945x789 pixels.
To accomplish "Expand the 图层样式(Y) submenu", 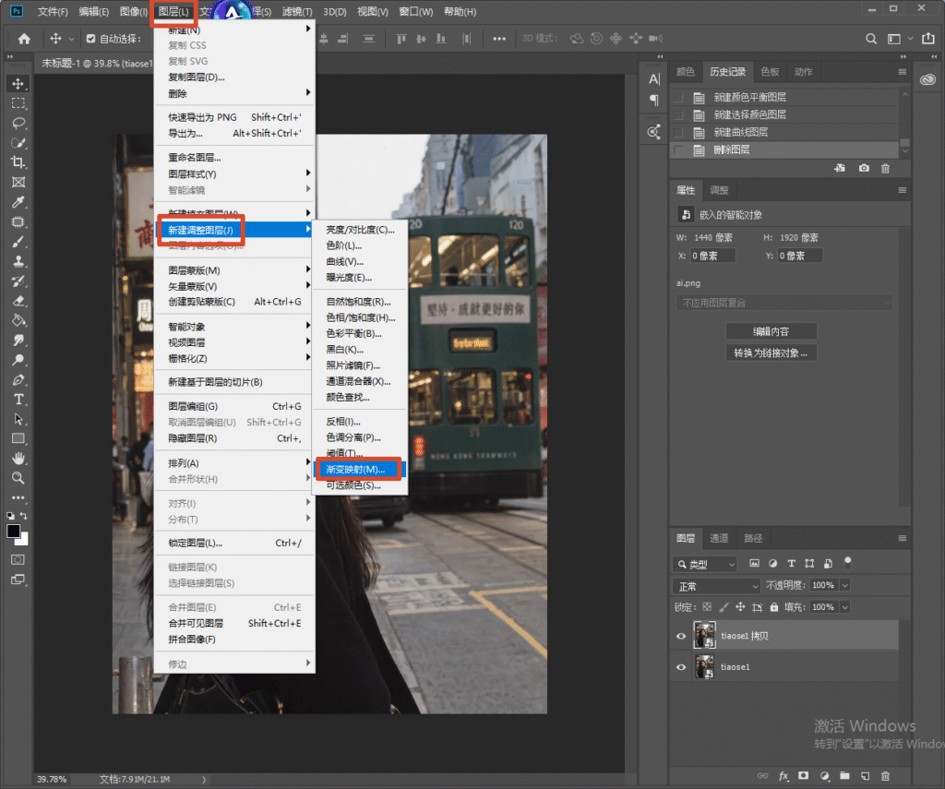I will 233,174.
